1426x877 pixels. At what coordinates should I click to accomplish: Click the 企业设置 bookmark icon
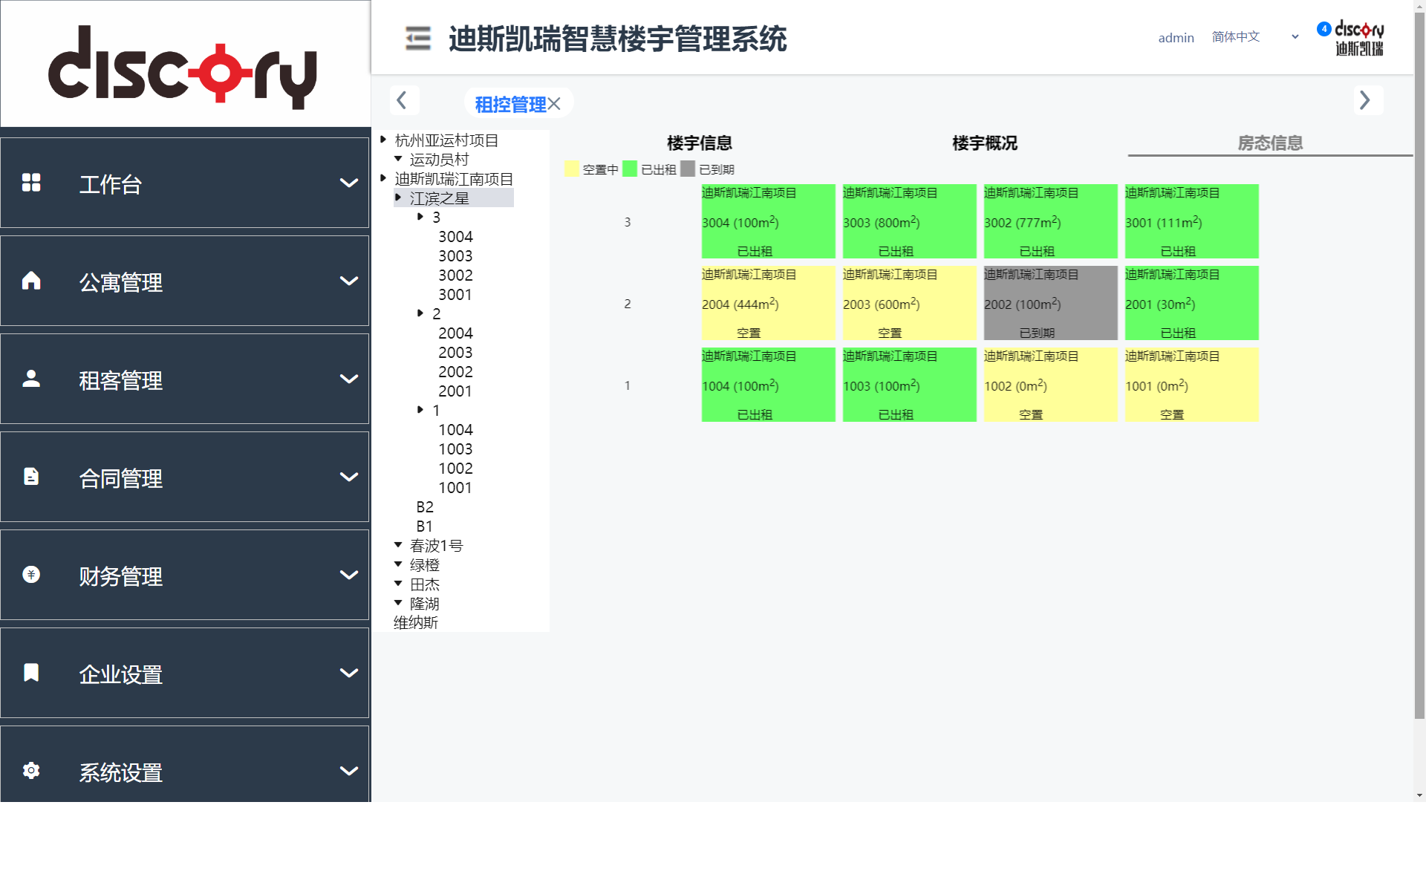[31, 673]
